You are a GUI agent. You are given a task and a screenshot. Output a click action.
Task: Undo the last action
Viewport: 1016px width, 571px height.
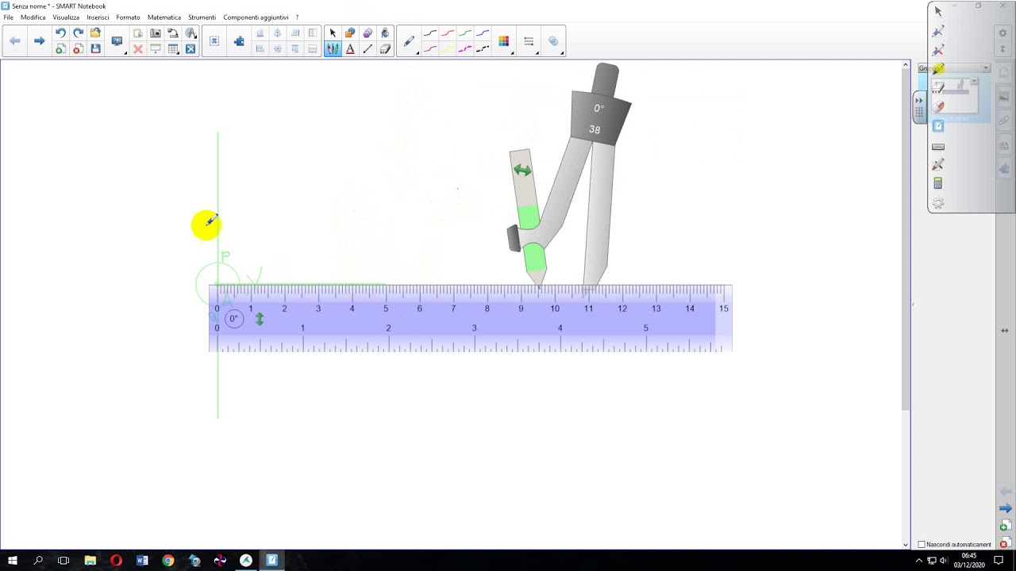(x=60, y=33)
